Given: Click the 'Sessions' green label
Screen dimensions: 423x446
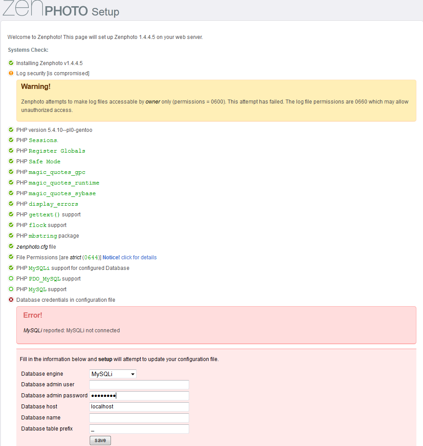Looking at the screenshot, I should click(x=43, y=140).
